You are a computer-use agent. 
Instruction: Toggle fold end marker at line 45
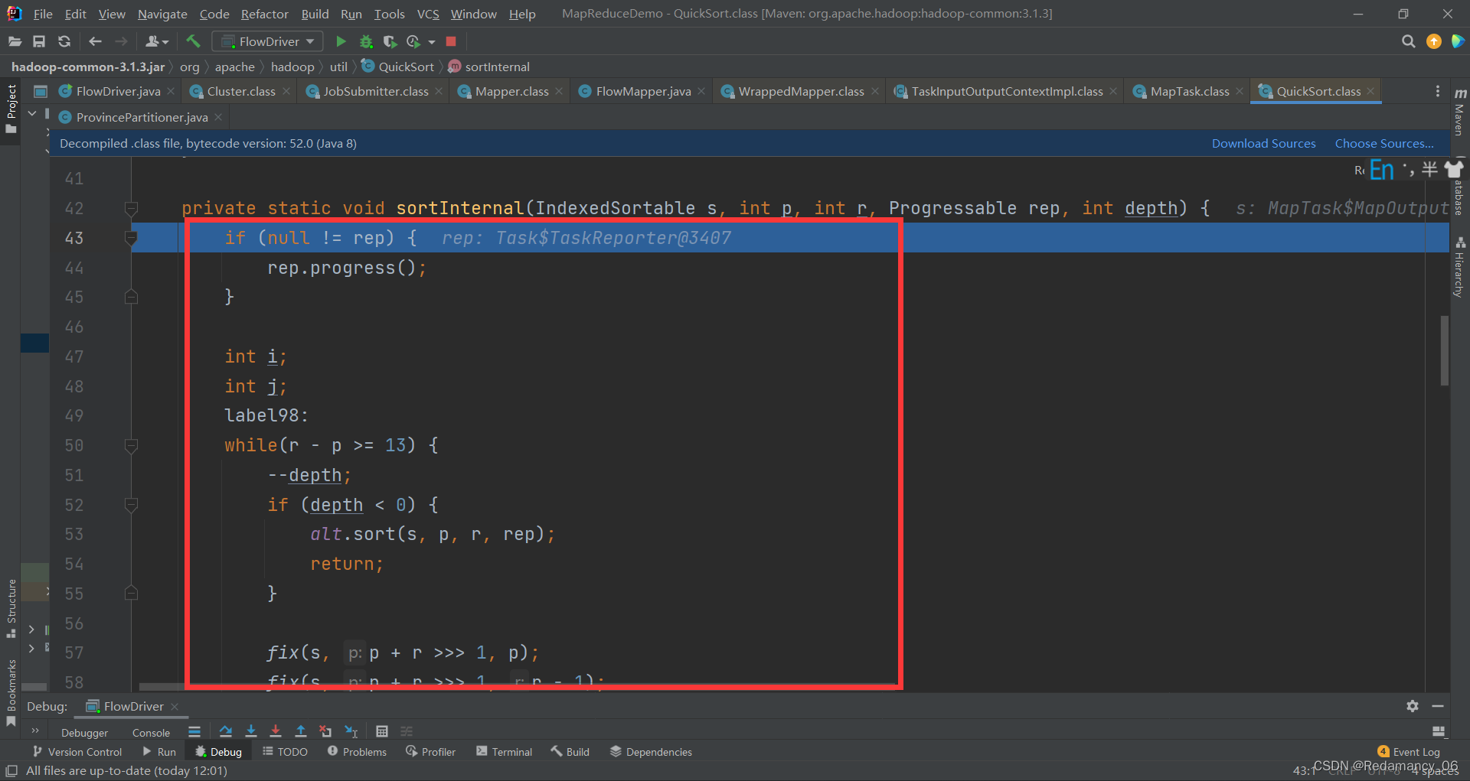coord(131,297)
